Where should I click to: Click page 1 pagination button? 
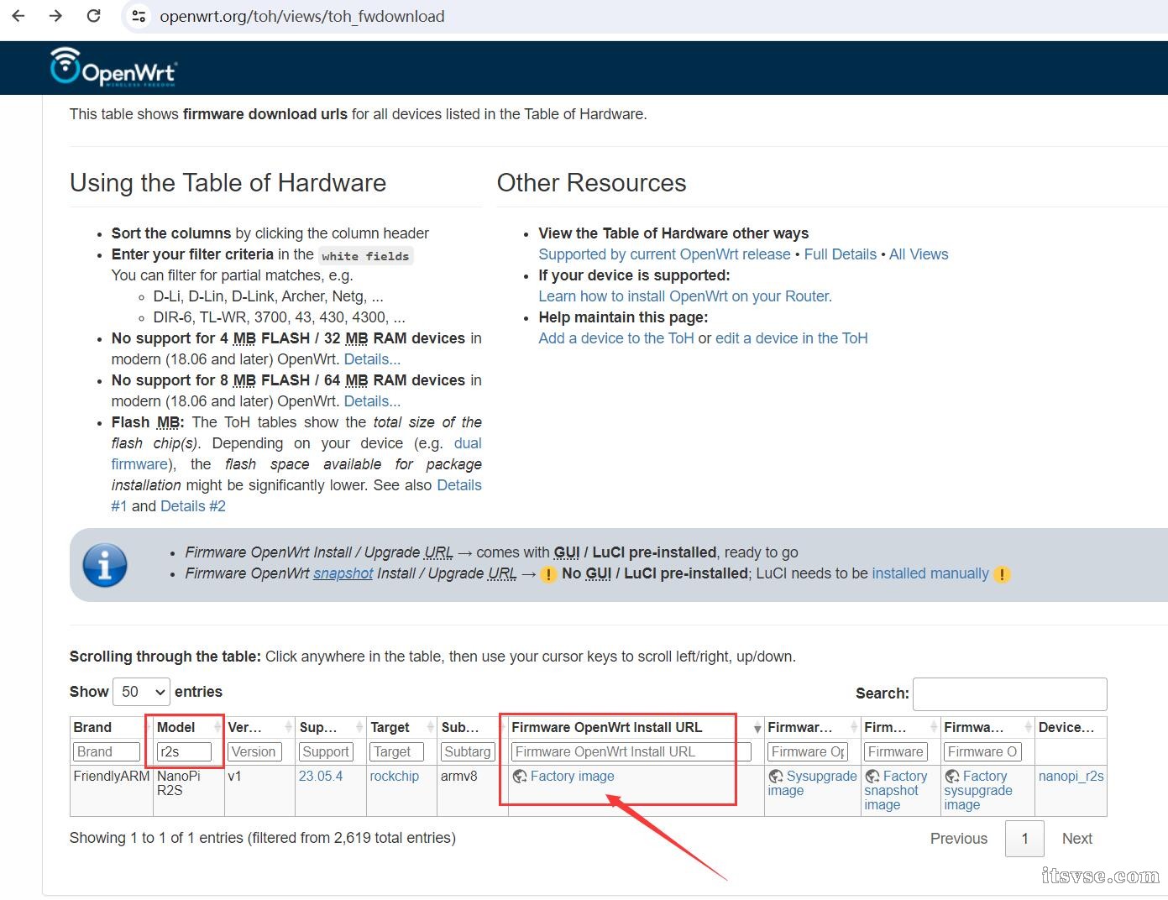tap(1024, 839)
